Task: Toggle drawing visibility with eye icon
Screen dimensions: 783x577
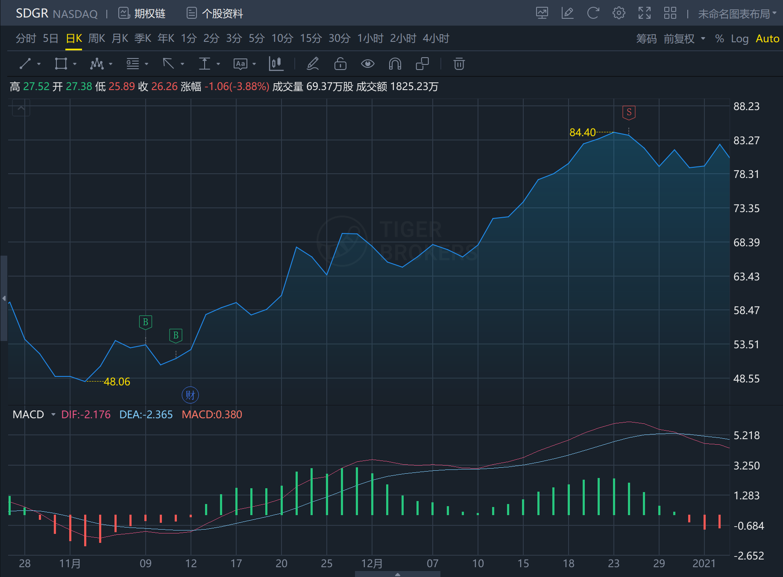Action: (367, 64)
